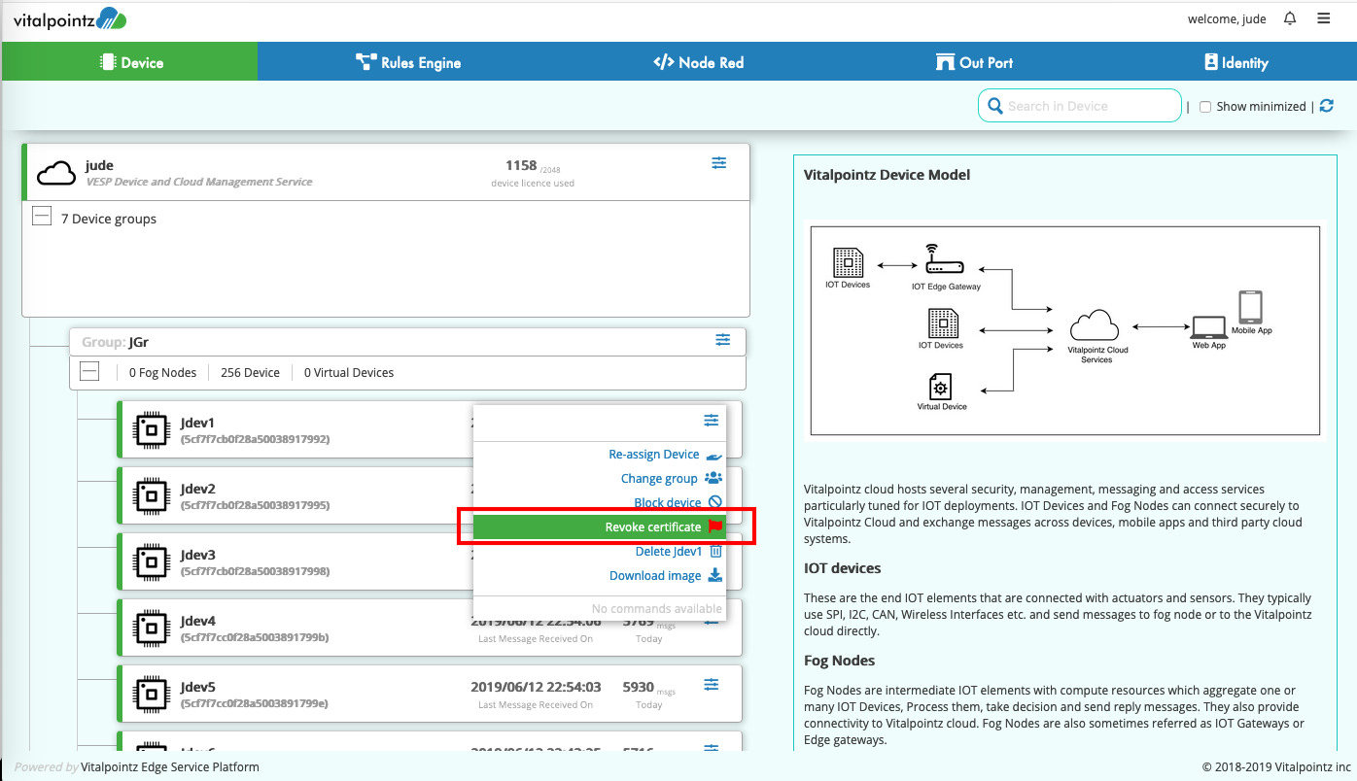Click the Search in Device field
The image size is (1357, 781).
[x=1079, y=106]
